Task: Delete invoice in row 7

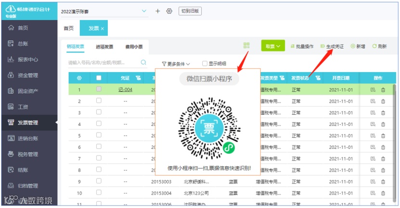Action: [x=383, y=159]
